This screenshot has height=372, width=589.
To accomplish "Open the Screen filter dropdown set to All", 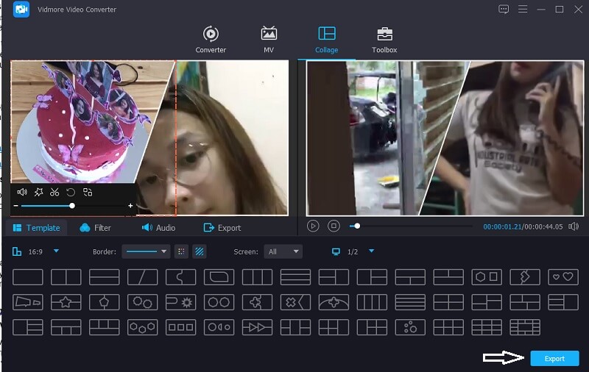I will [x=283, y=251].
